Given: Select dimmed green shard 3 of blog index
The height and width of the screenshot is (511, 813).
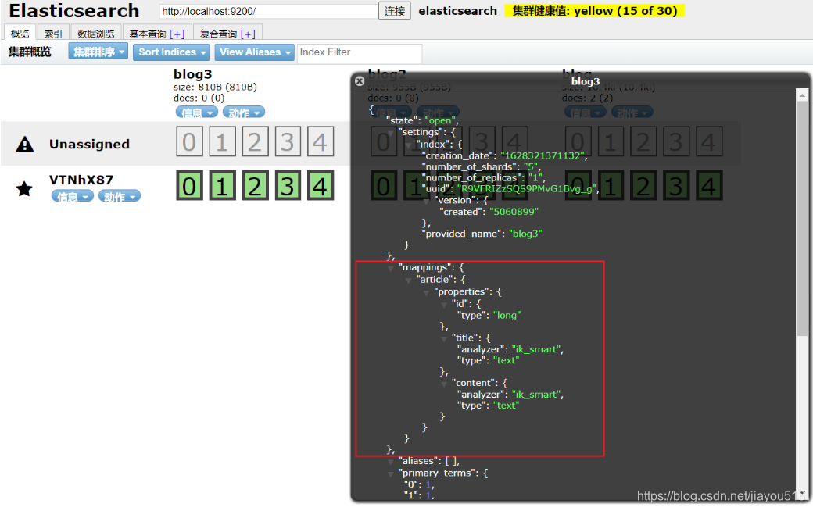Looking at the screenshot, I should pyautogui.click(x=676, y=185).
